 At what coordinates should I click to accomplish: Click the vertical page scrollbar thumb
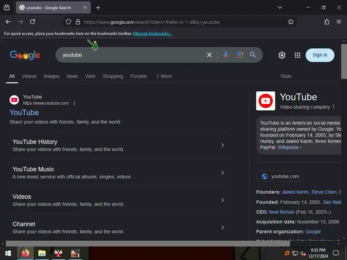pos(344,61)
